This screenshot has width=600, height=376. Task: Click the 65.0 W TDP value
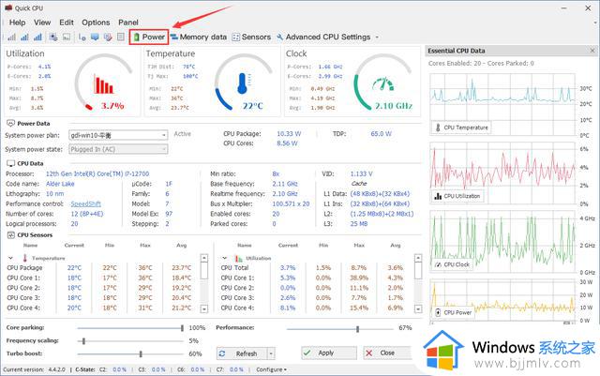click(x=382, y=134)
